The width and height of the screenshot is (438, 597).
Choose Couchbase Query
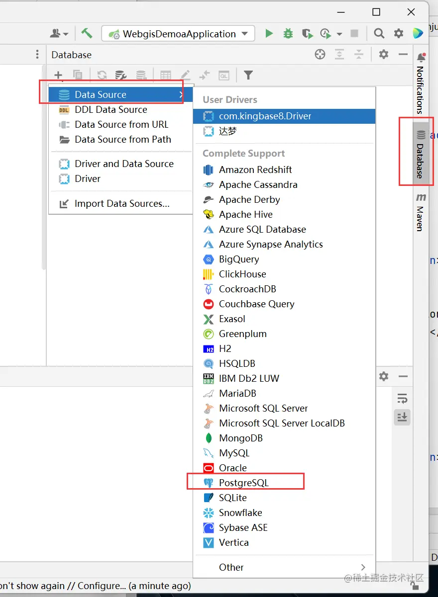point(284,304)
